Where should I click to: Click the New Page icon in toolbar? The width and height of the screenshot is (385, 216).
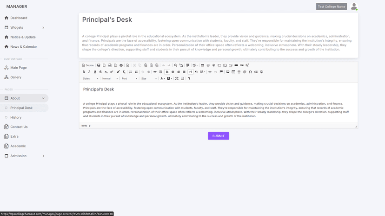pos(104,65)
